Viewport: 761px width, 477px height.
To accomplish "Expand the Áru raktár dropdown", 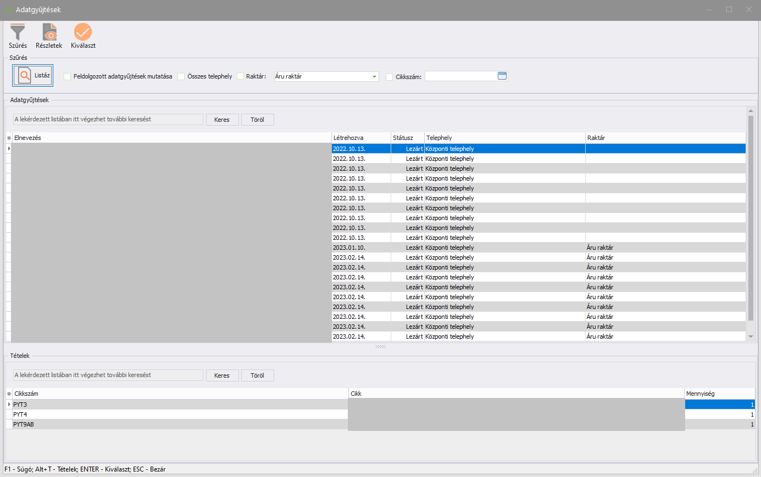I will point(374,77).
